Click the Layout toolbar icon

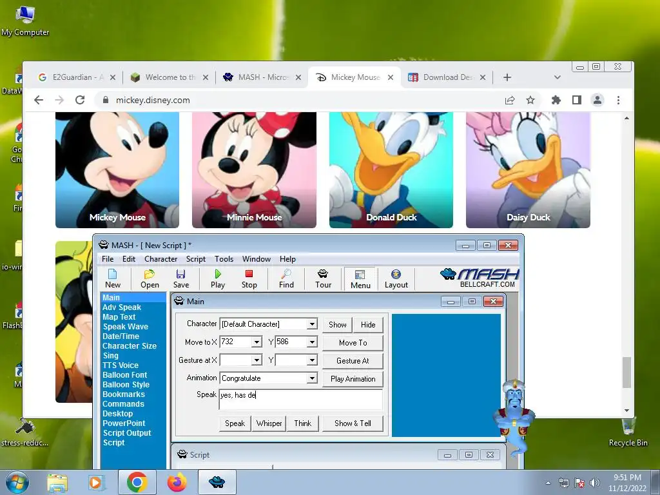point(396,278)
